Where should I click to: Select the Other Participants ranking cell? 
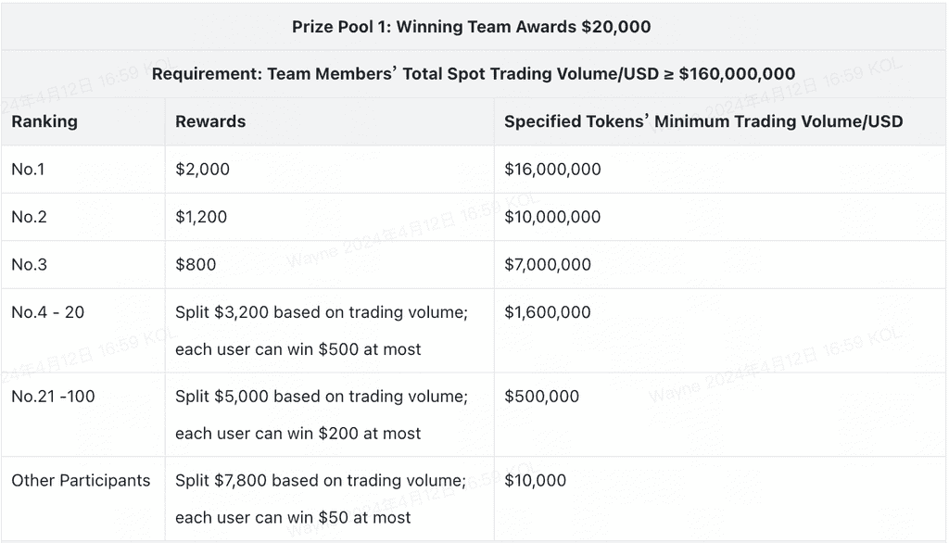pyautogui.click(x=81, y=480)
